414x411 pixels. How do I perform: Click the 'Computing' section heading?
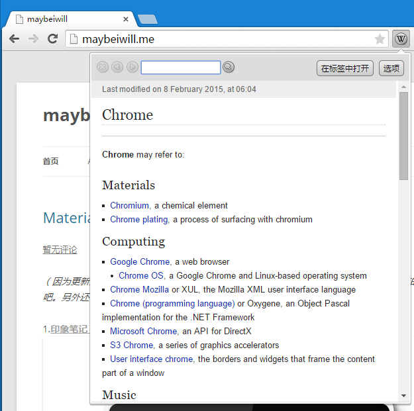[134, 242]
